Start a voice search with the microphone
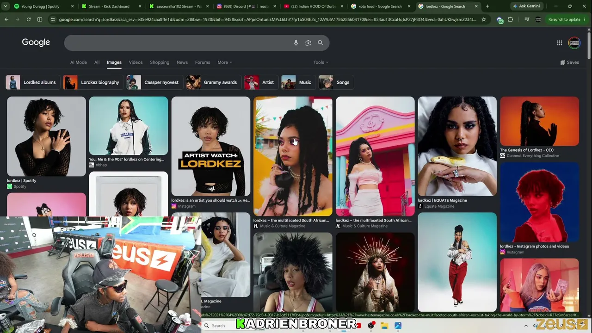The height and width of the screenshot is (333, 592). pos(296,43)
